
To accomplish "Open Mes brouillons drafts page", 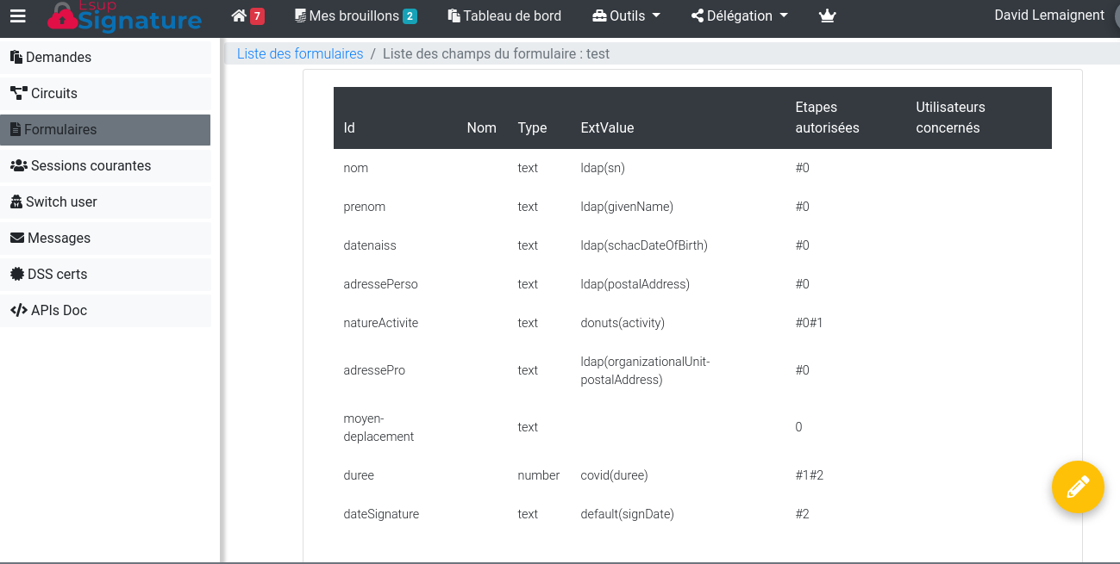I will point(355,15).
